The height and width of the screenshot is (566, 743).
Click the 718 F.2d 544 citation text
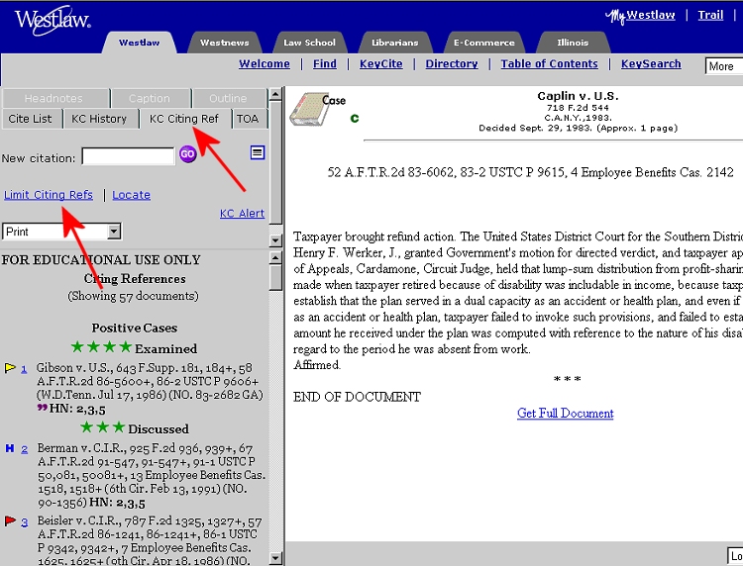tap(578, 108)
